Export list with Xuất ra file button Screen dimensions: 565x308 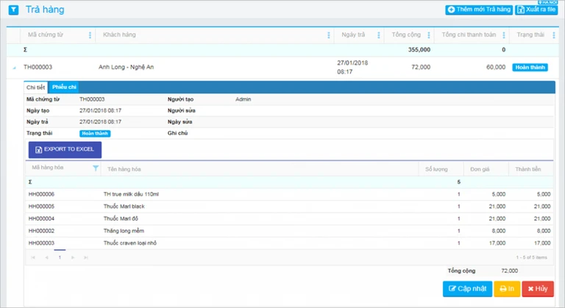point(536,10)
